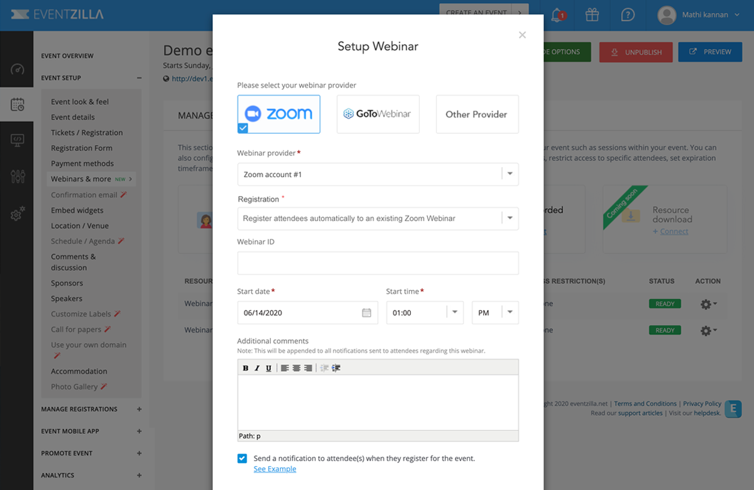Click the gift box icon in header
Viewport: 754px width, 490px height.
click(x=592, y=14)
